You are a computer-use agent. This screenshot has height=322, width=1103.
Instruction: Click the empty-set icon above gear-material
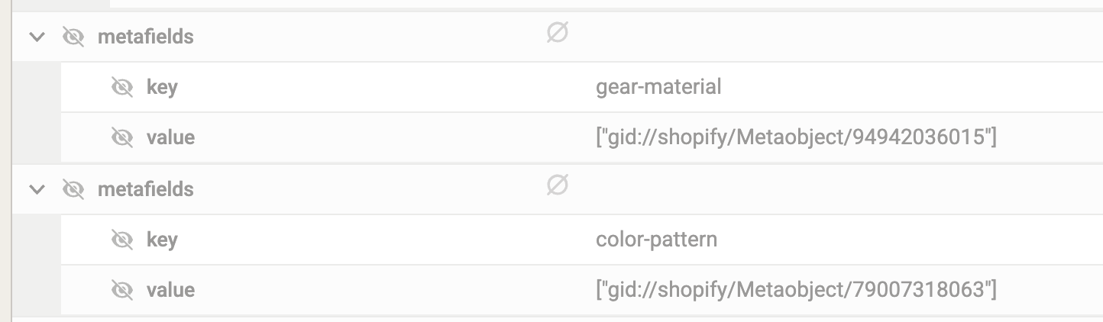(x=558, y=33)
